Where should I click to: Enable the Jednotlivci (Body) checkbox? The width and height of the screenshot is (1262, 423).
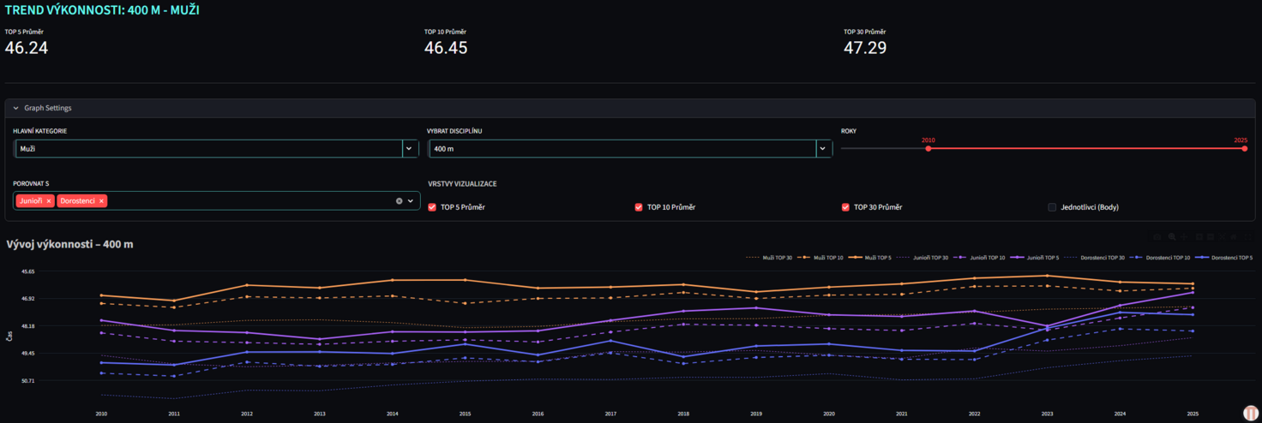[x=1052, y=207]
